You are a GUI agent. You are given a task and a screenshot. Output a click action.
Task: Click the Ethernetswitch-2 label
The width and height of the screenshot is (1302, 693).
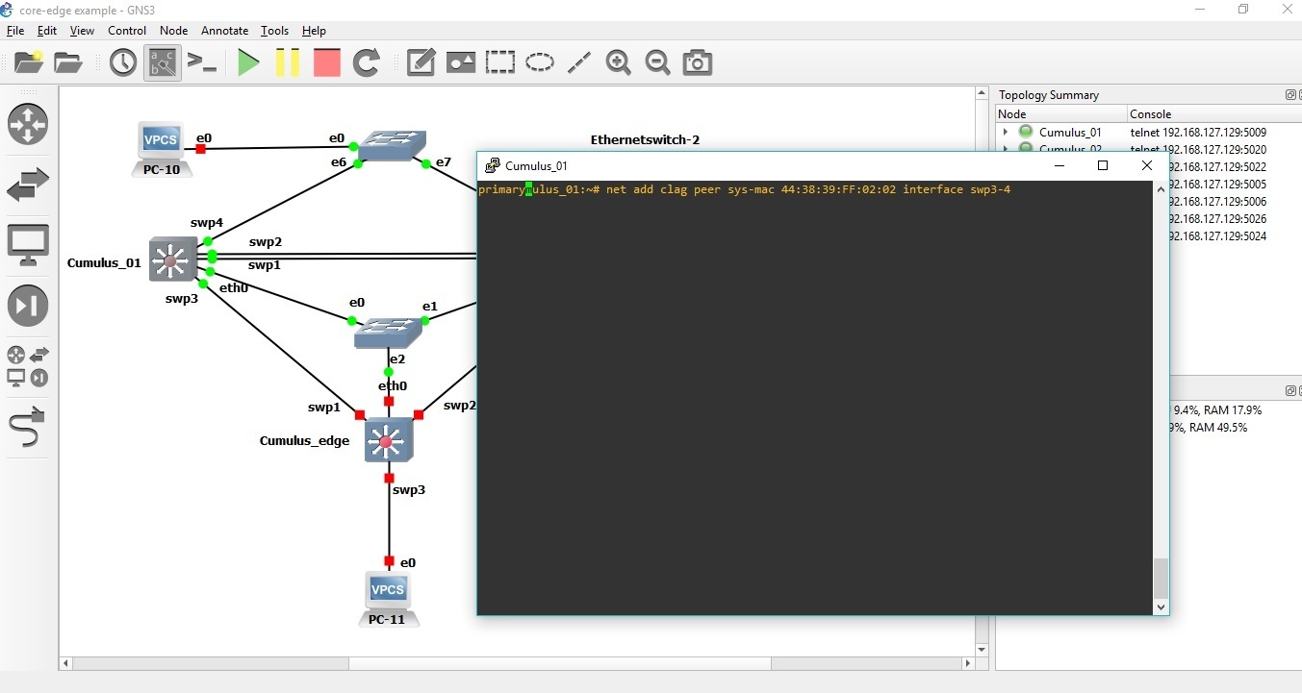tap(645, 139)
